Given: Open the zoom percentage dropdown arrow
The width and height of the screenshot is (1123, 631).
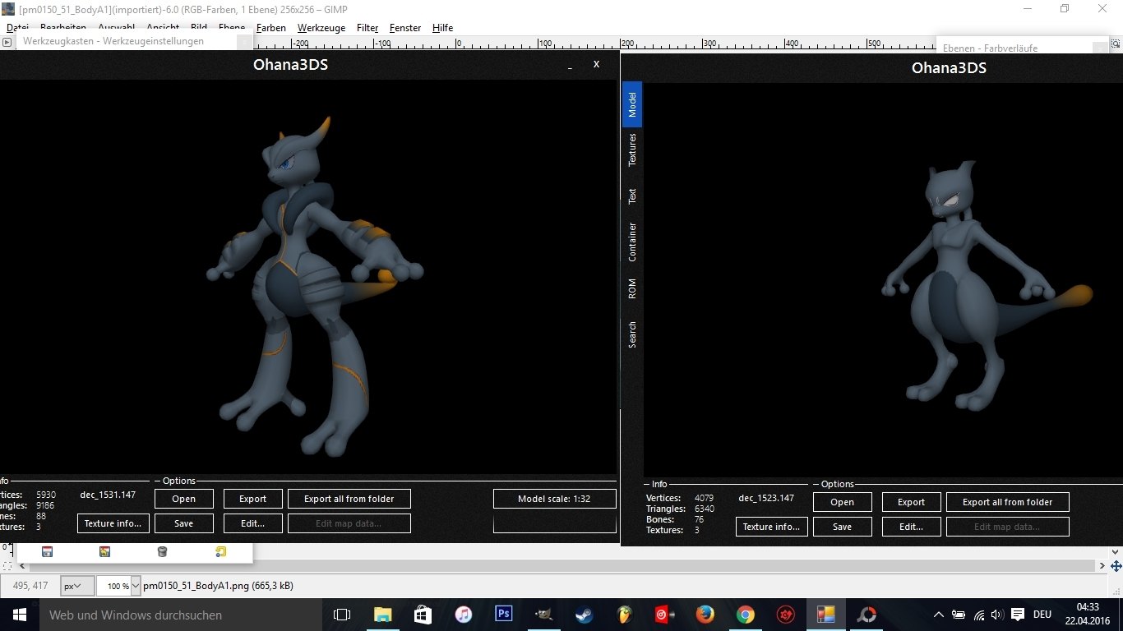Looking at the screenshot, I should pos(136,586).
